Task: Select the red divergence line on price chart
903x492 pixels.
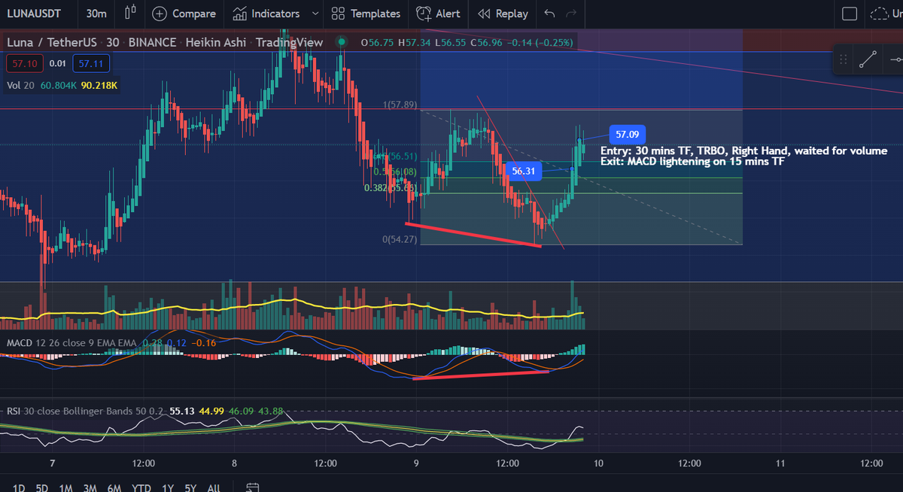Action: point(473,235)
